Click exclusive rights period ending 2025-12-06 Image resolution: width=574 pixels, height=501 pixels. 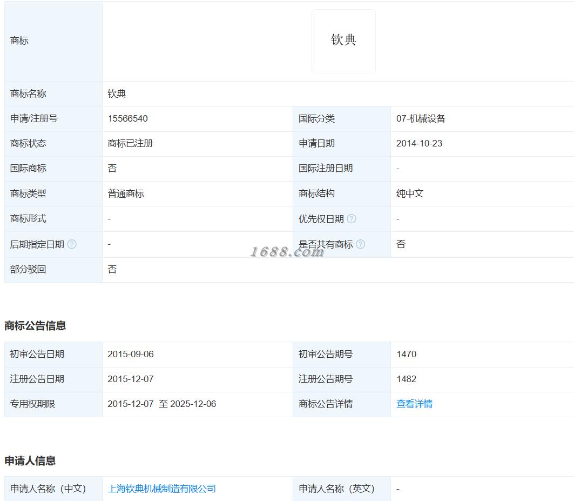[x=193, y=404]
